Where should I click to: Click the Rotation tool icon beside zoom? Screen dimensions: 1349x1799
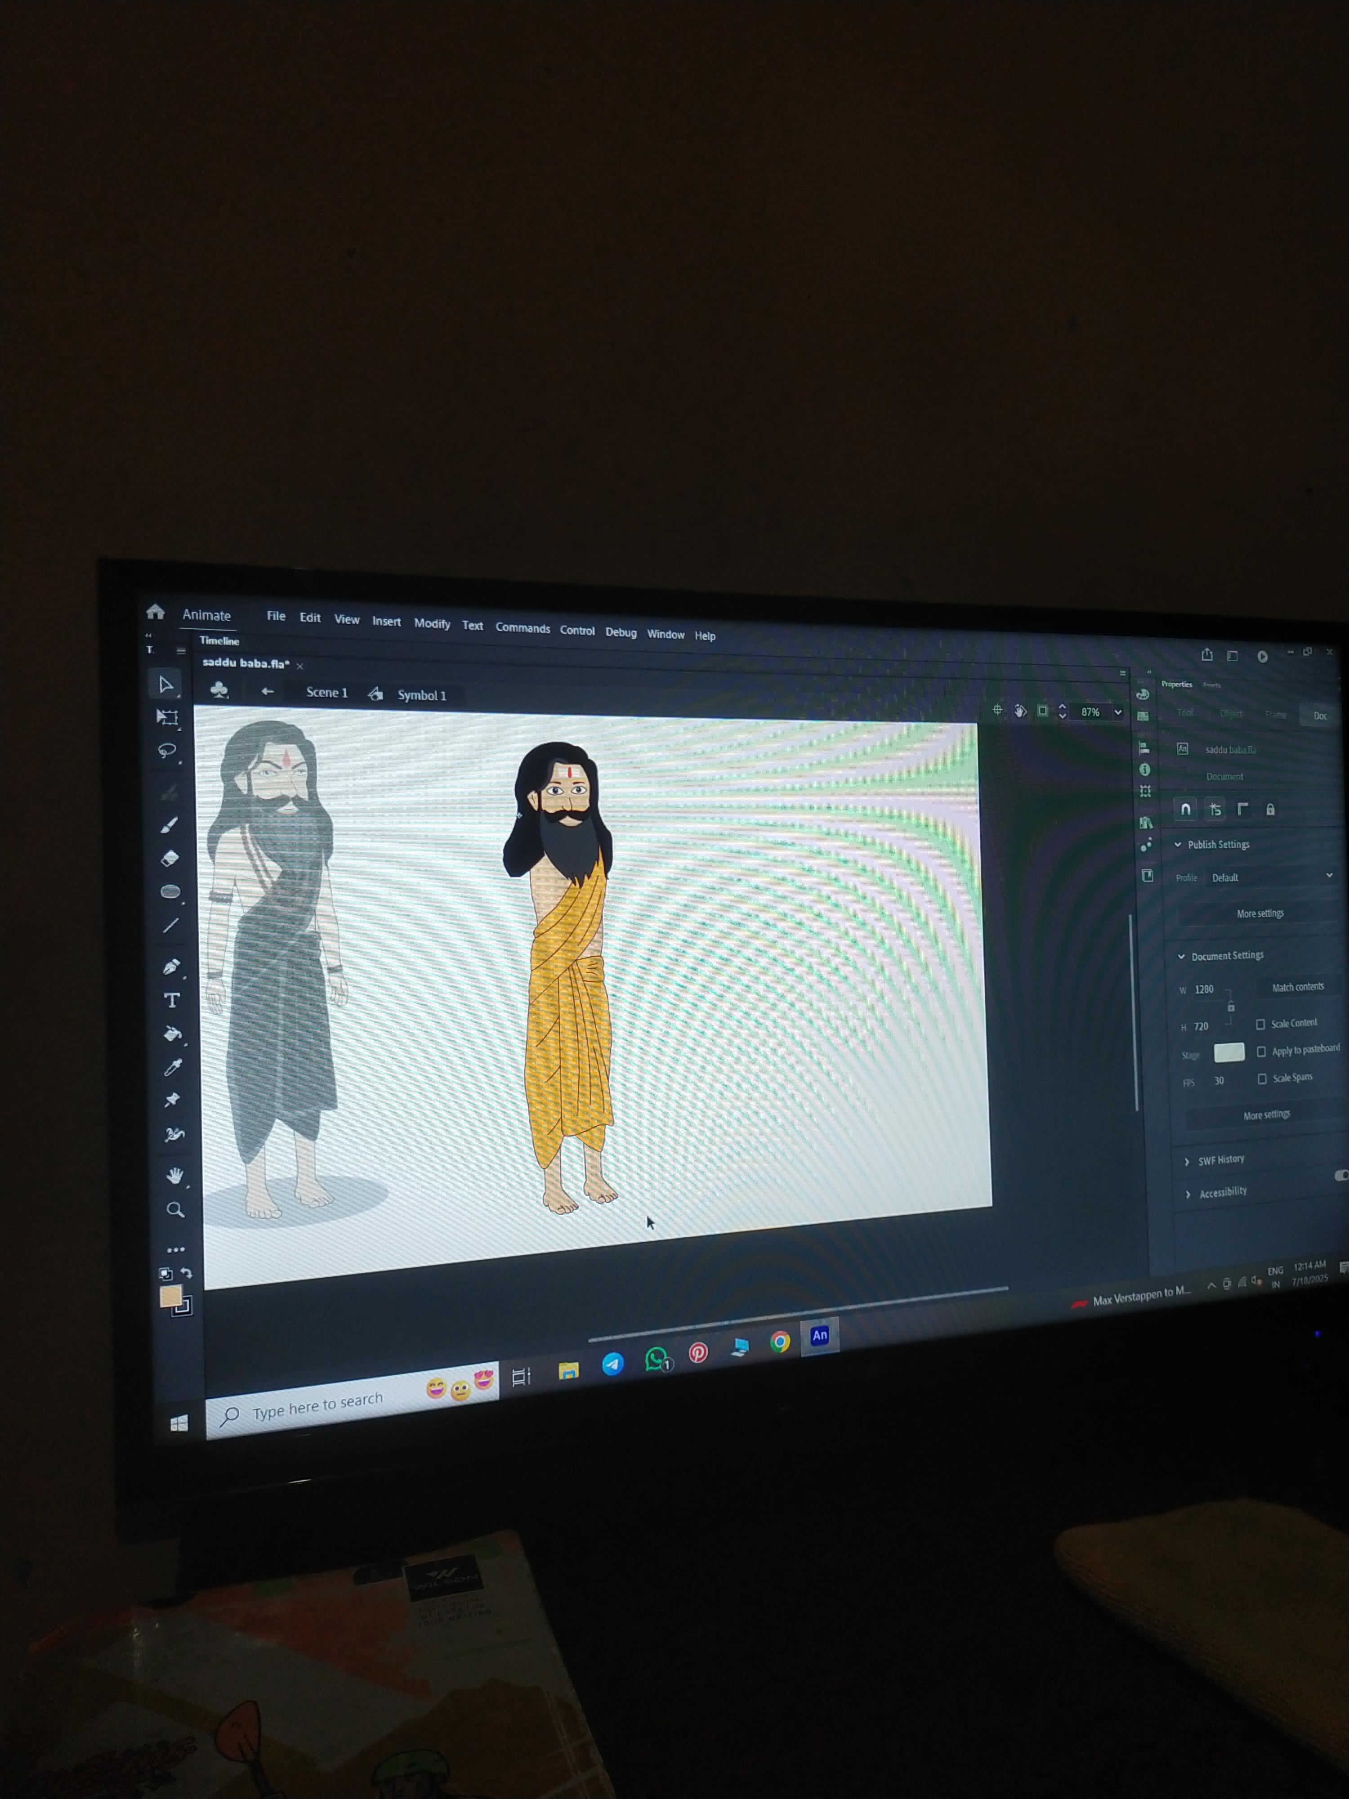1020,711
